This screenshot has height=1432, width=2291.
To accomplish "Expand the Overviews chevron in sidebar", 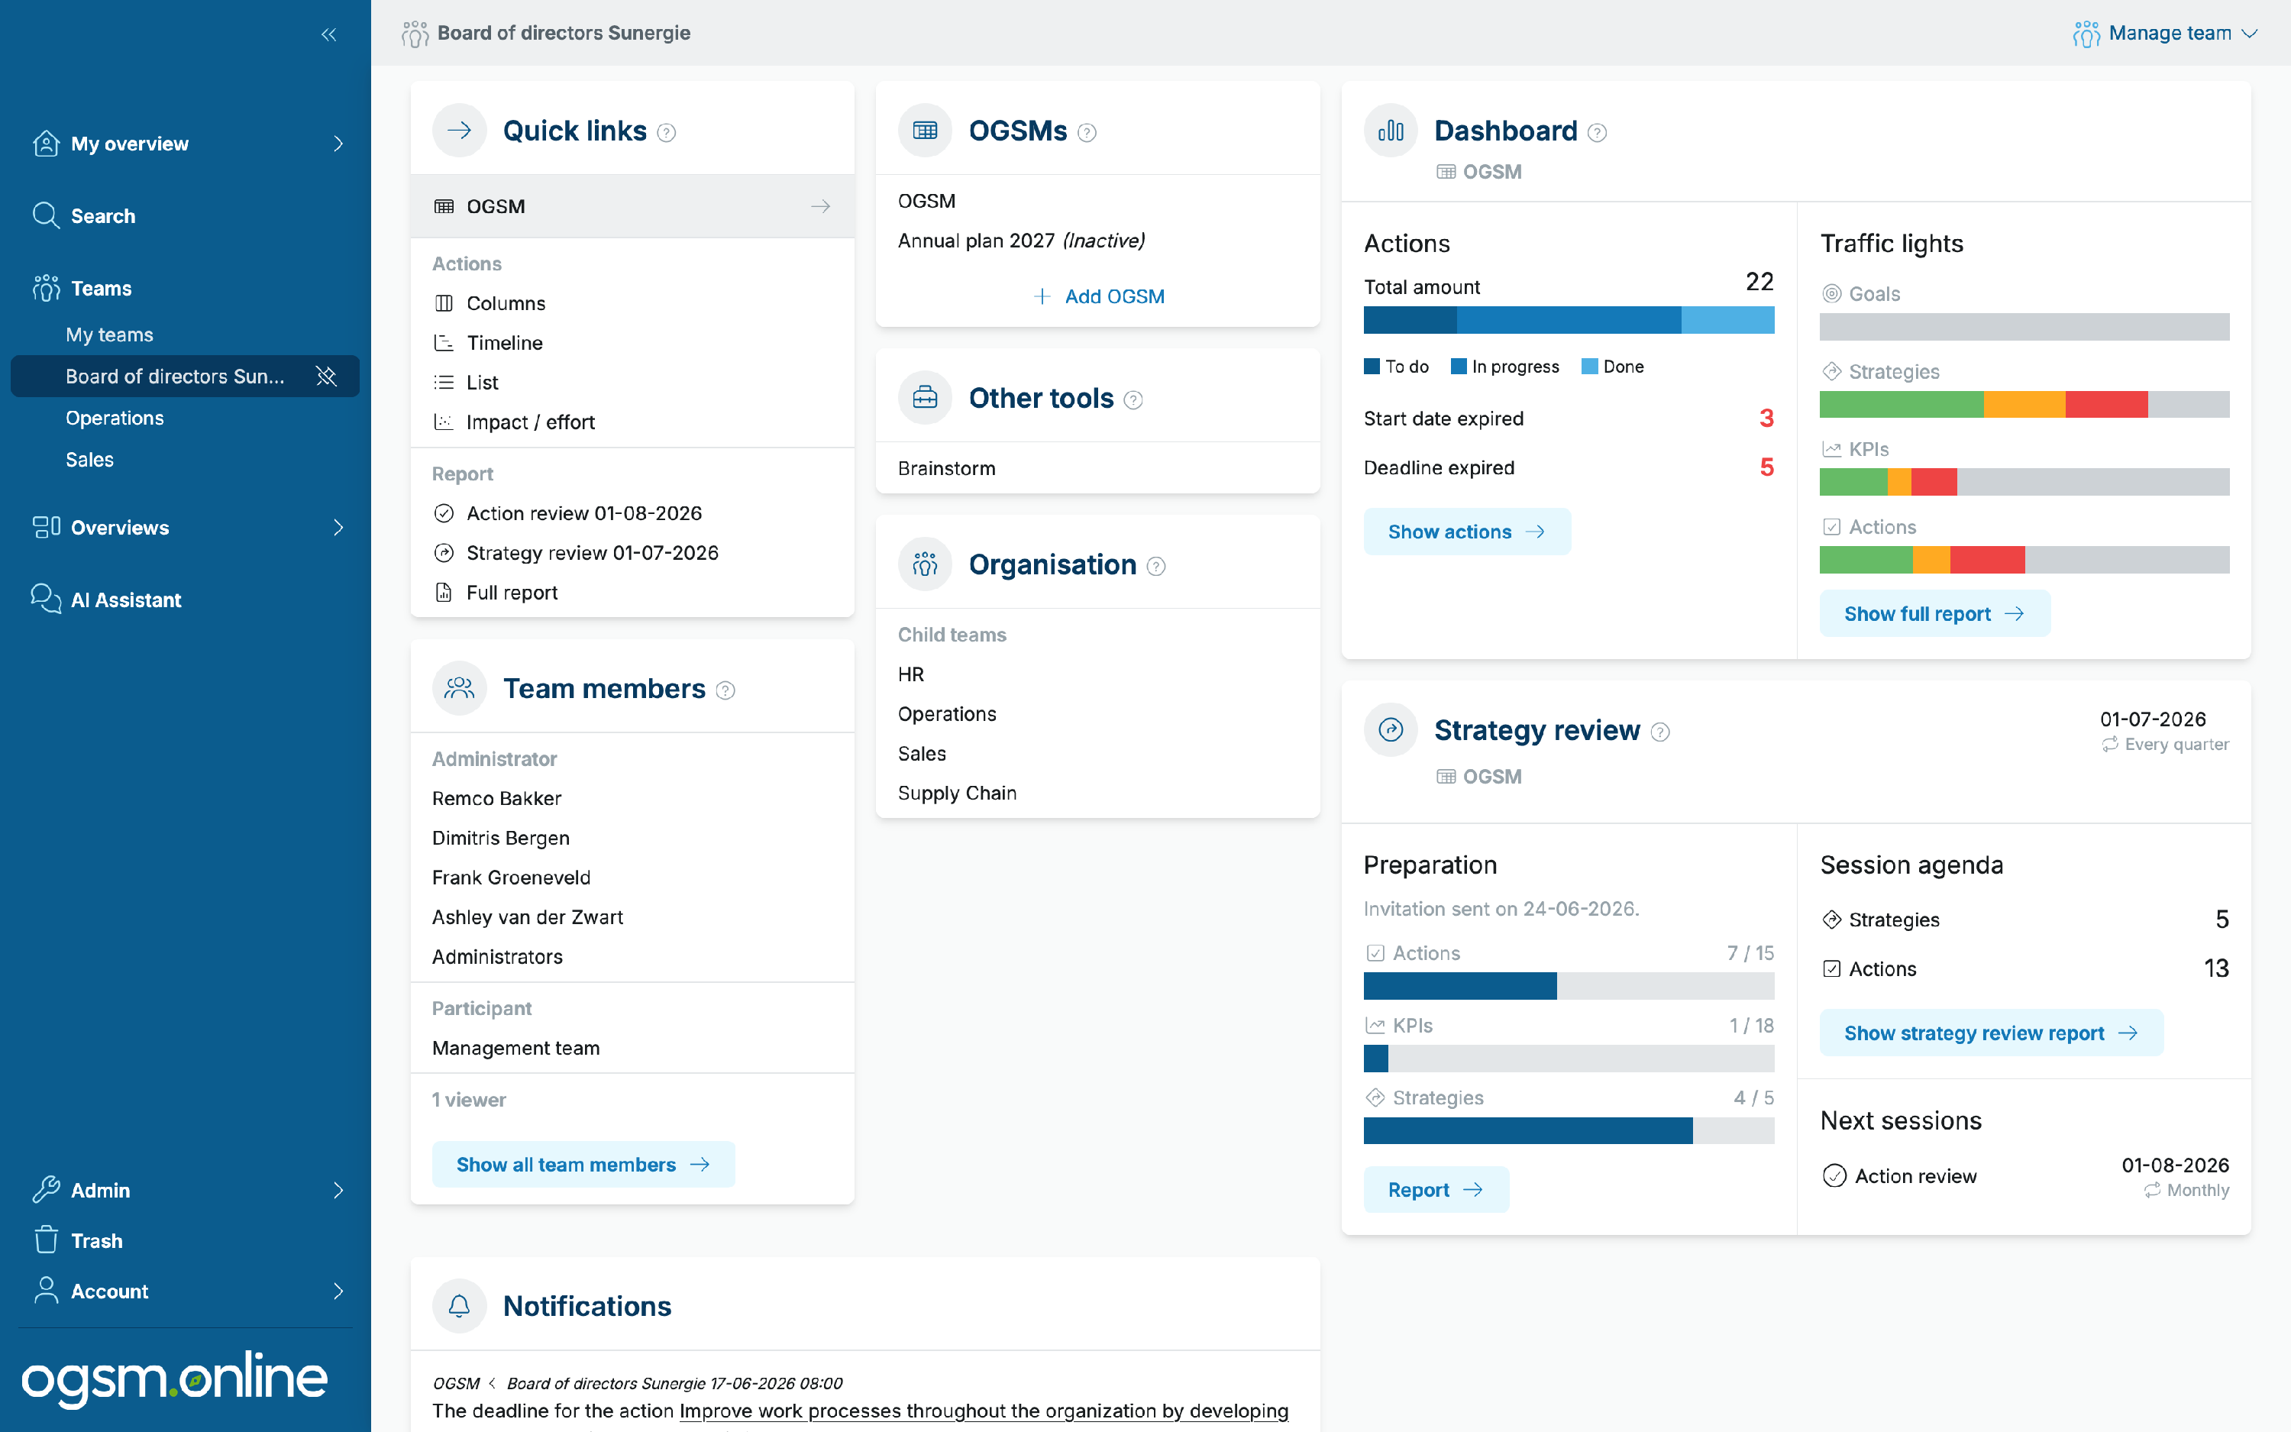I will tap(338, 528).
